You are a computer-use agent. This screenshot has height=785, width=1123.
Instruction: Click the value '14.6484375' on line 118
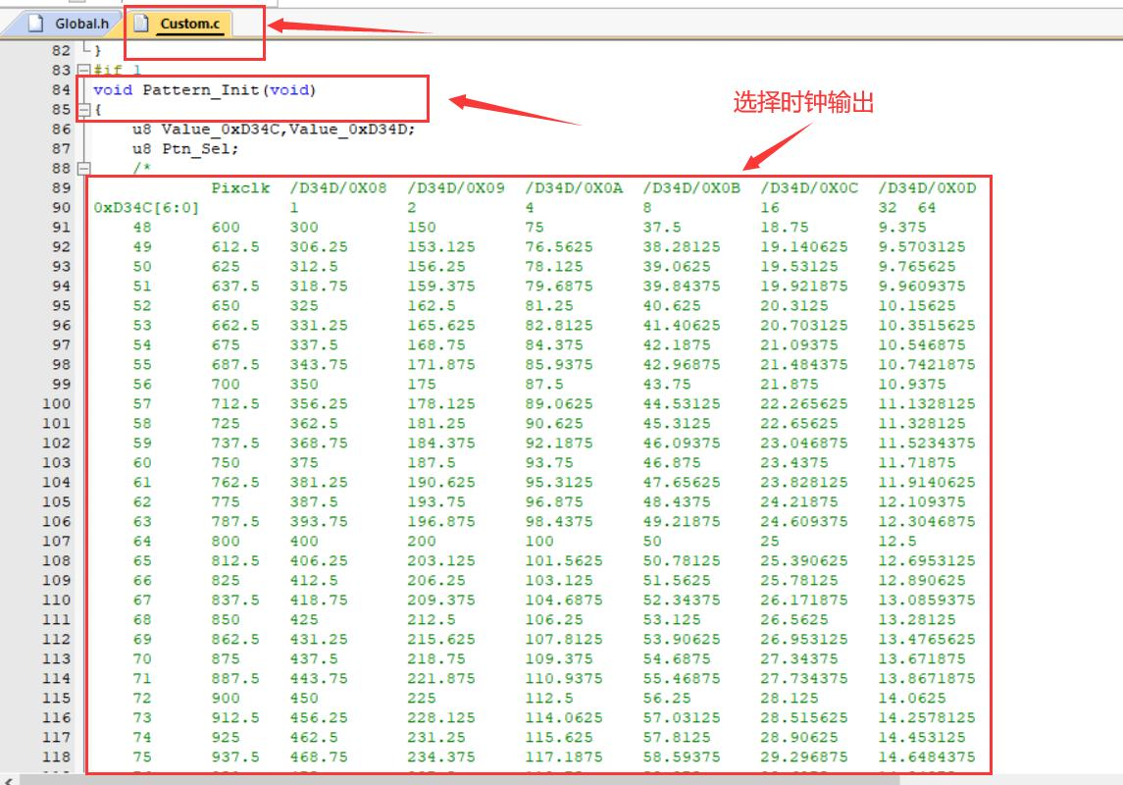[x=927, y=758]
